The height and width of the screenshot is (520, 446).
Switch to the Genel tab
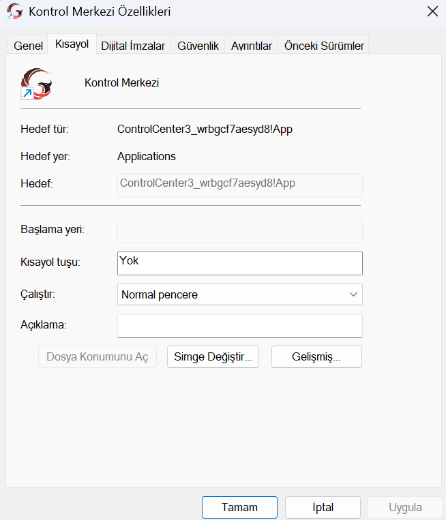28,46
